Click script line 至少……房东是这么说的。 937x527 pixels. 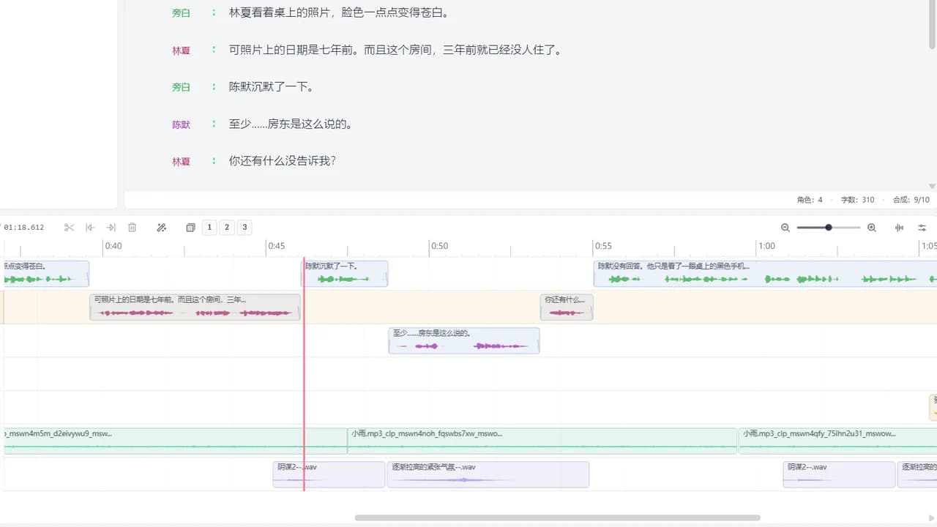click(x=291, y=124)
